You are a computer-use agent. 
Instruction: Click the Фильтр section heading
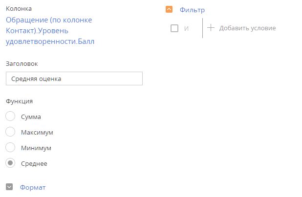click(192, 10)
